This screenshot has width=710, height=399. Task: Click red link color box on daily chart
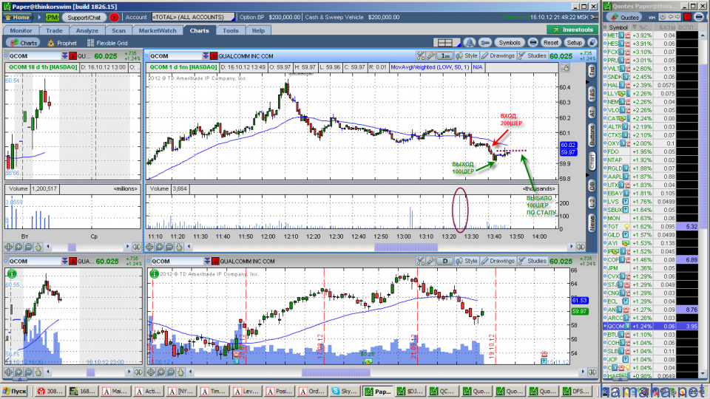[x=215, y=262]
